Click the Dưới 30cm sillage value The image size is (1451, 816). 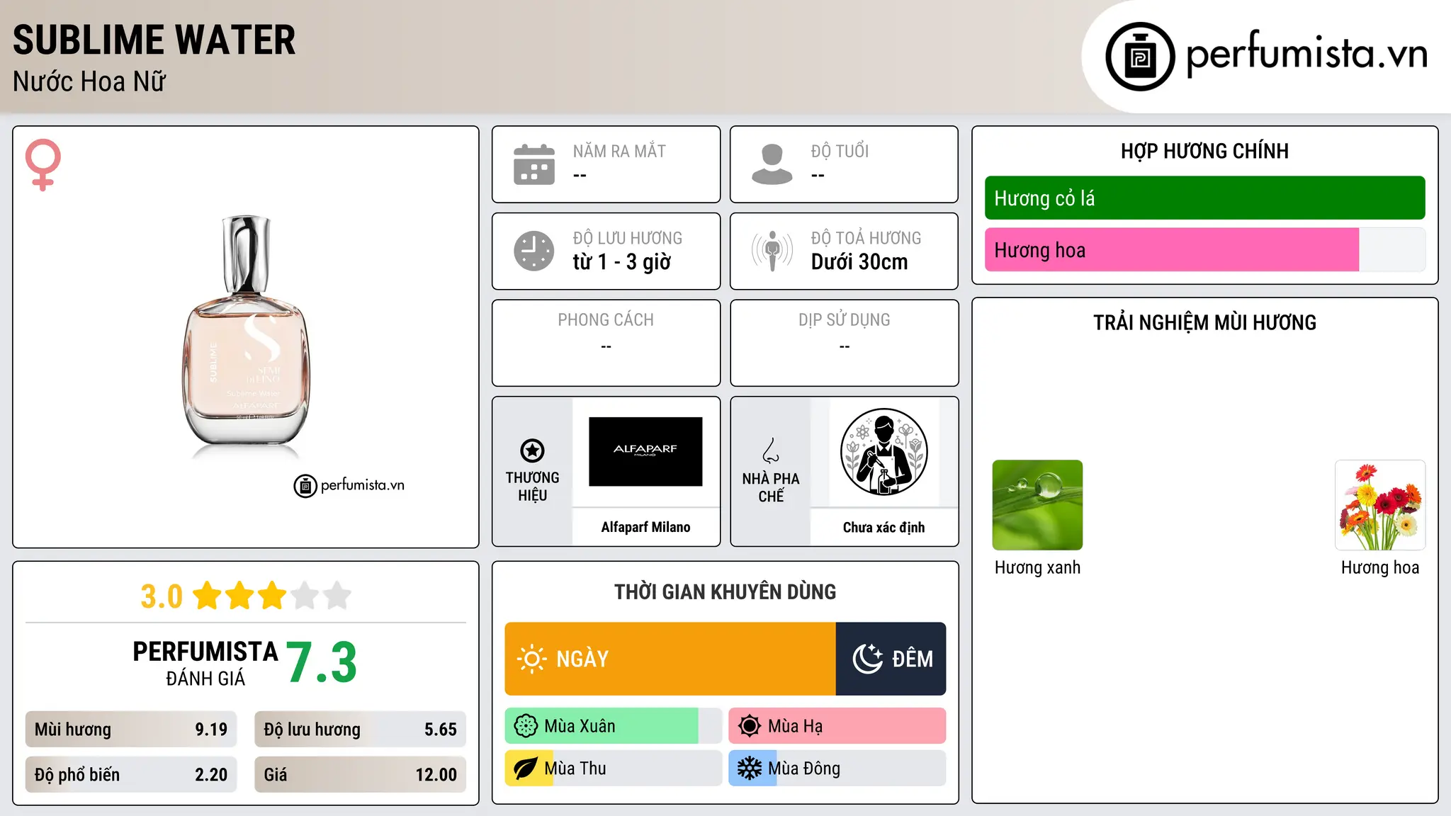[859, 262]
